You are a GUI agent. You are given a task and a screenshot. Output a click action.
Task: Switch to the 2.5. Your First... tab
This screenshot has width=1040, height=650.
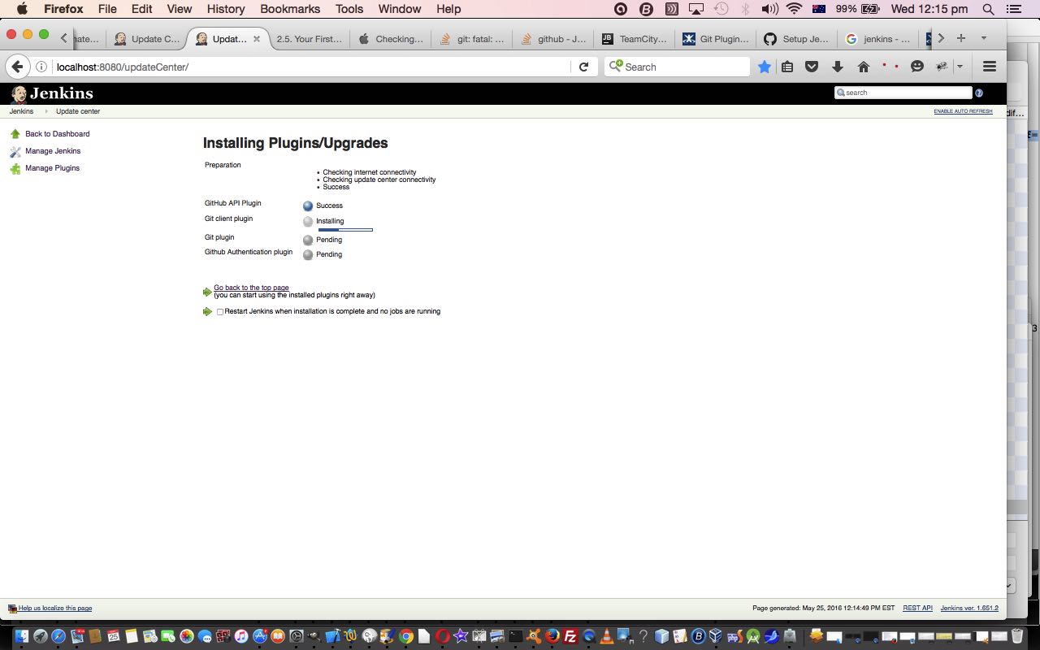point(309,38)
